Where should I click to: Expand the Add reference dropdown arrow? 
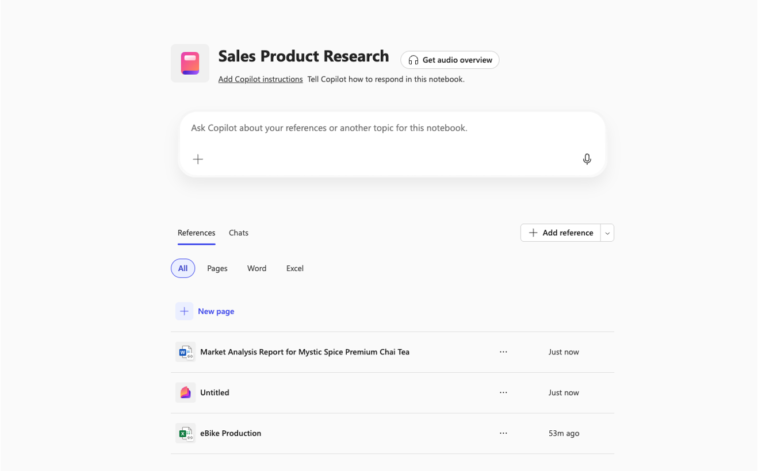[x=607, y=233]
